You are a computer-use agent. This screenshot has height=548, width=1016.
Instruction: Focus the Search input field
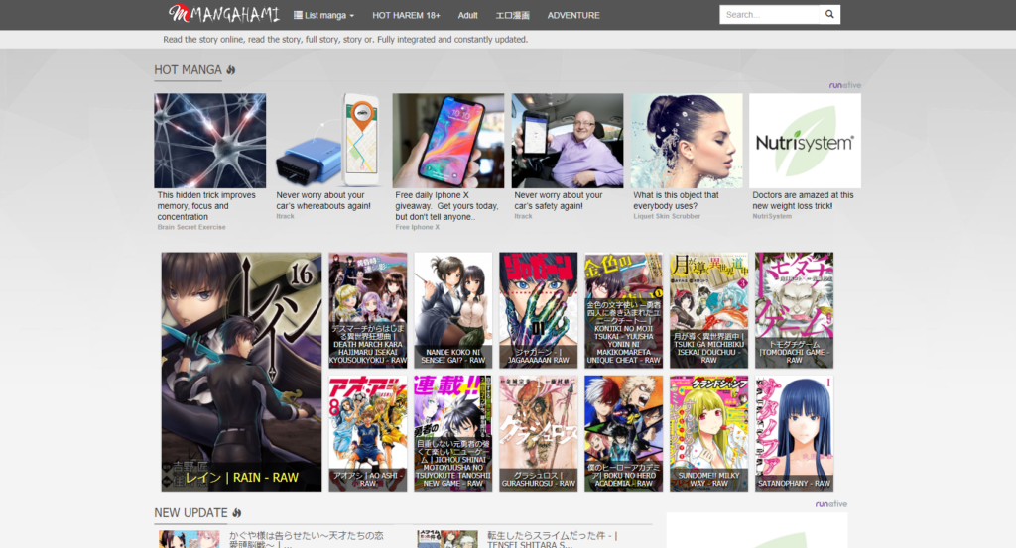769,14
